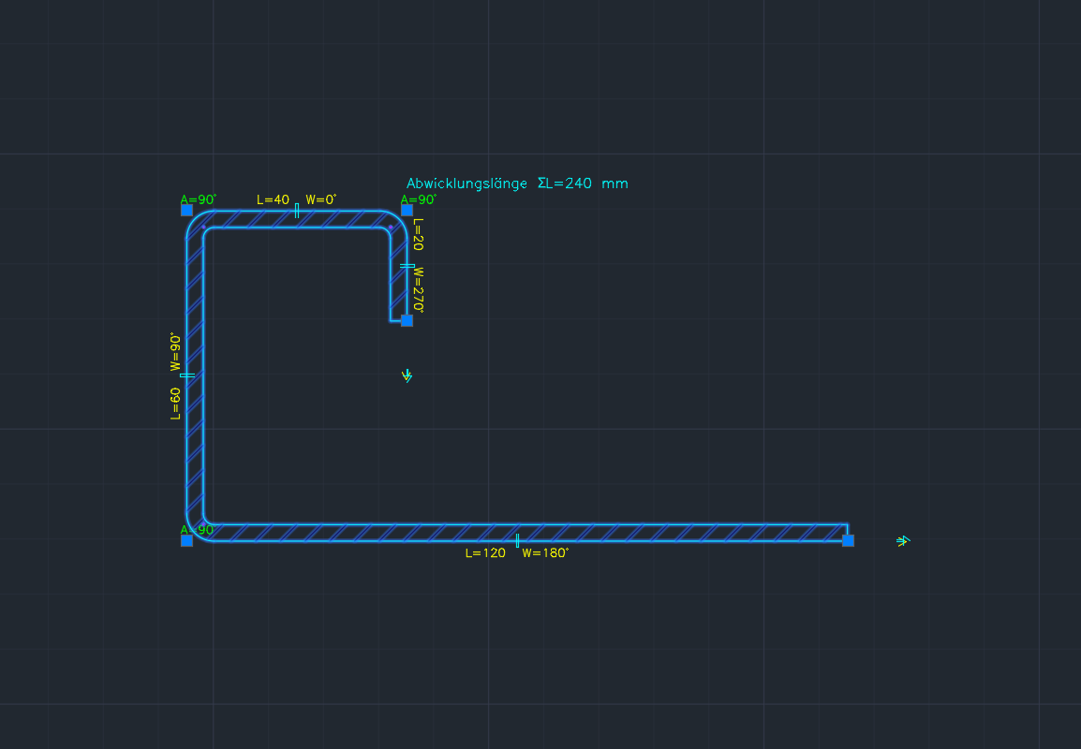Click the cyan midpoint tick on the L=120 segment
Screen dimensions: 1081x749
517,541
